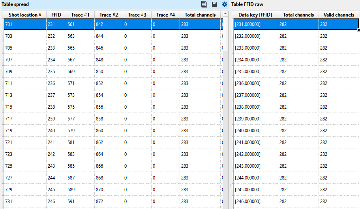The width and height of the screenshot is (360, 209).
Task: Click the small black handle on selected FFID row
Action: tap(358, 30)
